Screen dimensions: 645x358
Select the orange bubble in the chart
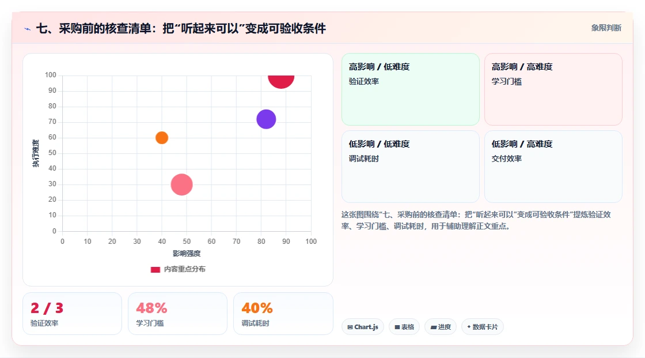pyautogui.click(x=162, y=138)
